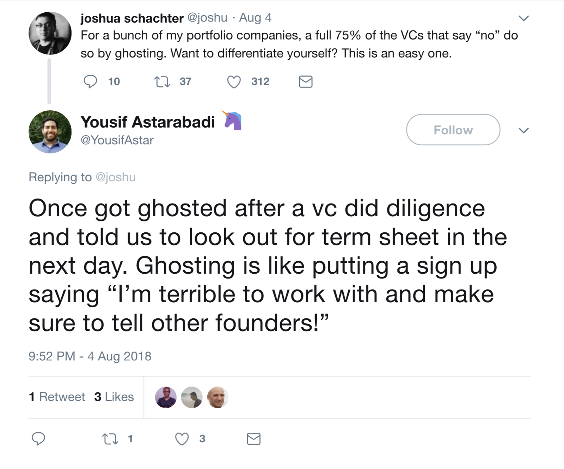Retweet joshua schachter's tweet
The image size is (564, 469).
coord(162,82)
